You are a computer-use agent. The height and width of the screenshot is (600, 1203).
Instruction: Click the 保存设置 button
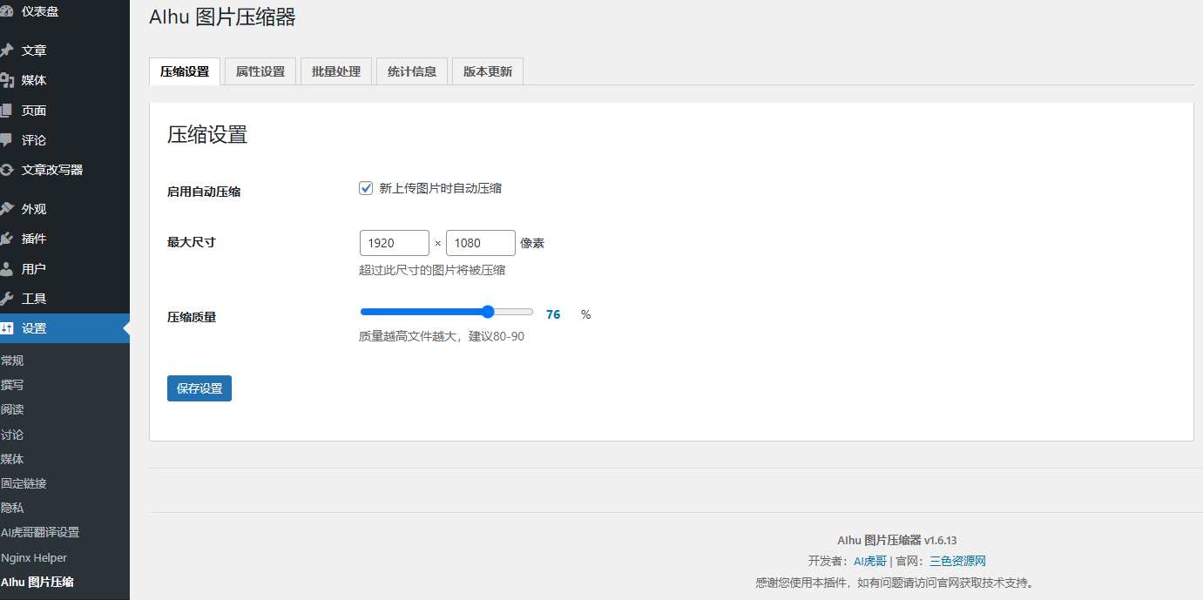tap(199, 388)
